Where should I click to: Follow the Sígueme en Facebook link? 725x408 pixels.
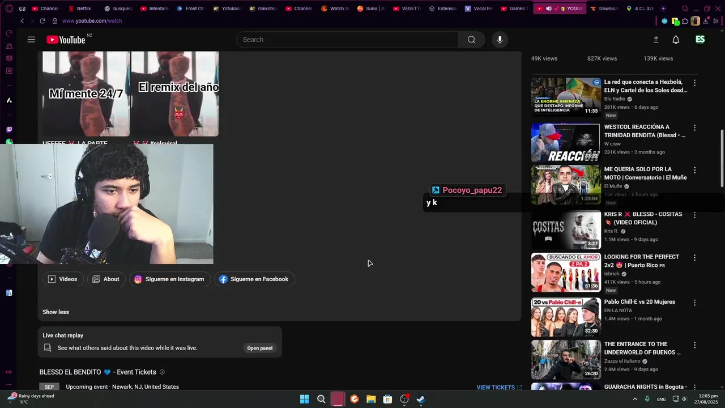[254, 279]
